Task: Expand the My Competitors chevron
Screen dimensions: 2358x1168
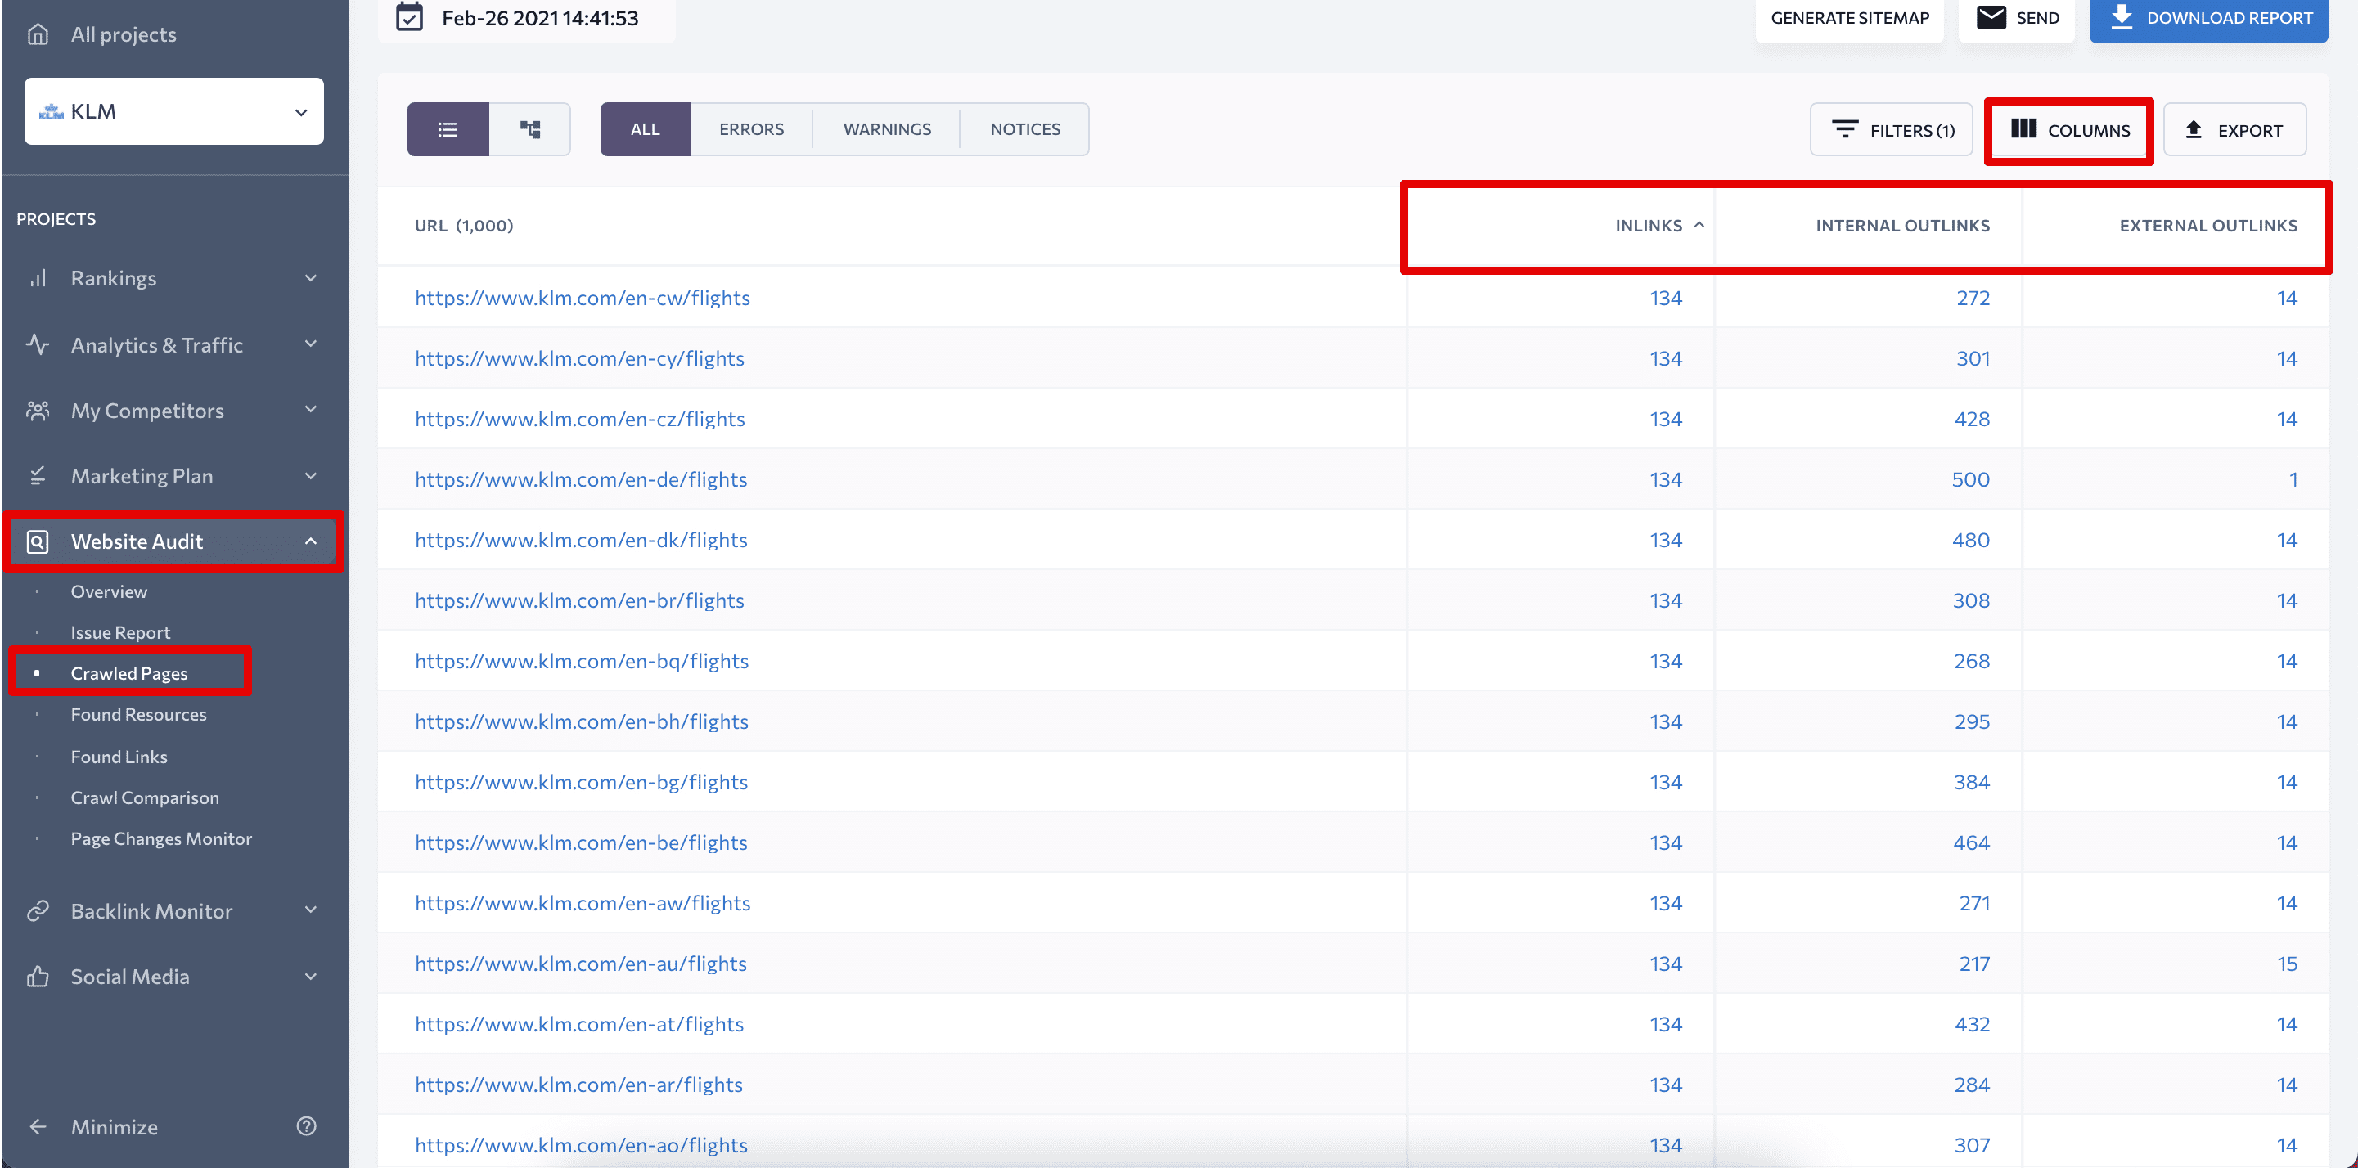Action: pos(311,409)
